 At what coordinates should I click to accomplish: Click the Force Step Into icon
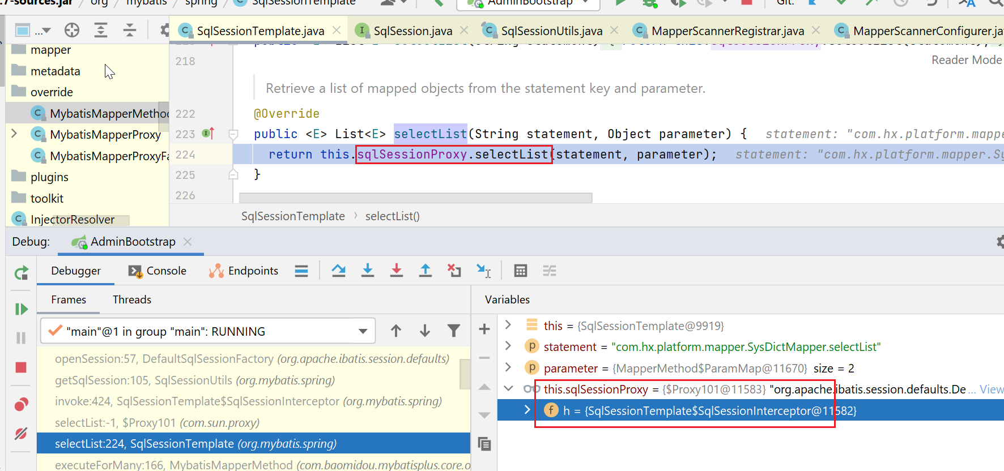pos(397,271)
